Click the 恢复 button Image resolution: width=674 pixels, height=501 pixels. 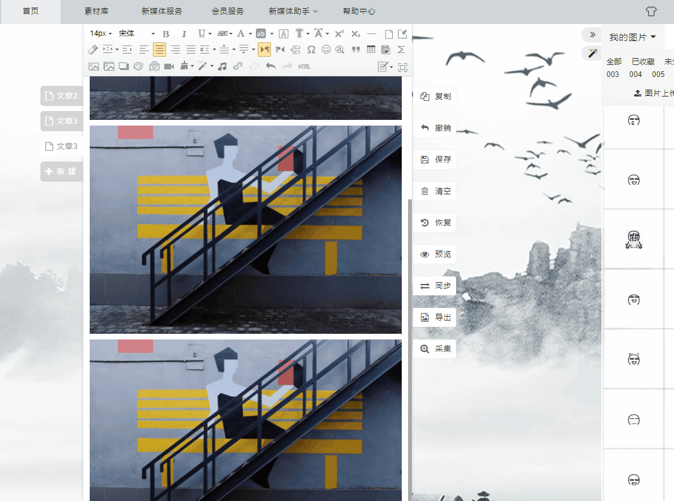(435, 223)
